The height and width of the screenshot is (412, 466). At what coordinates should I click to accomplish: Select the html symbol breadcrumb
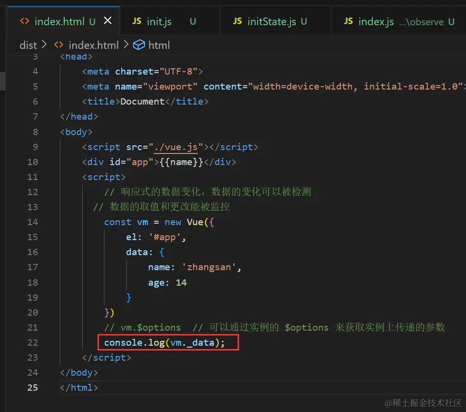[x=159, y=46]
